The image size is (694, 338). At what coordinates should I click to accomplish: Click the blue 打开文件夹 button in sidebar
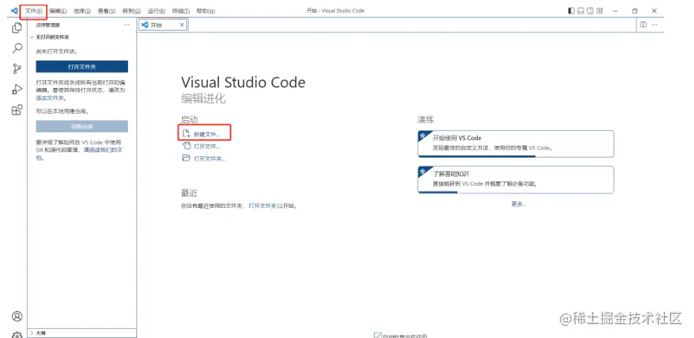[x=82, y=67]
